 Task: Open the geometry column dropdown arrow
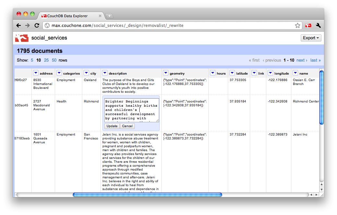point(166,73)
